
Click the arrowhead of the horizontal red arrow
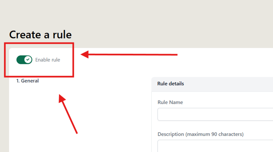click(85, 54)
